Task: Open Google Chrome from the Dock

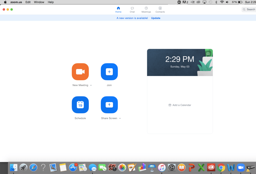Action: pos(221,167)
